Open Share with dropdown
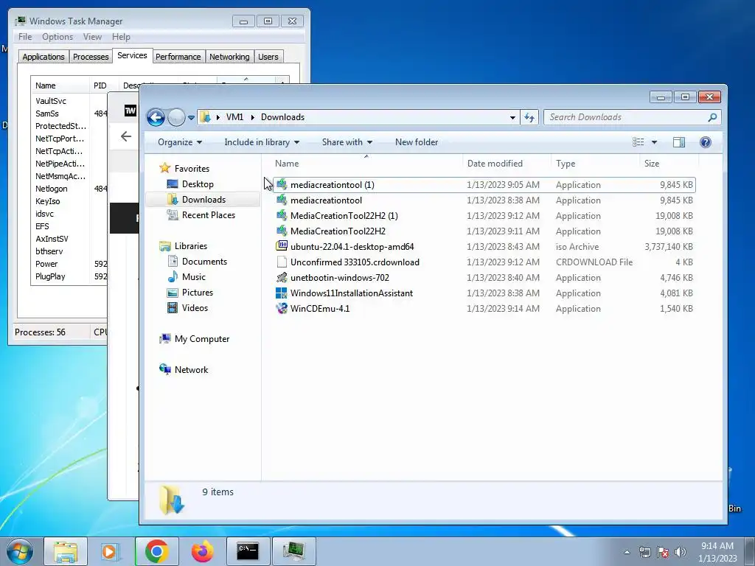Viewport: 755px width, 566px height. (x=347, y=142)
